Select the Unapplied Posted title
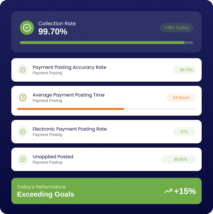Screen dimensions: 213x214 point(53,157)
